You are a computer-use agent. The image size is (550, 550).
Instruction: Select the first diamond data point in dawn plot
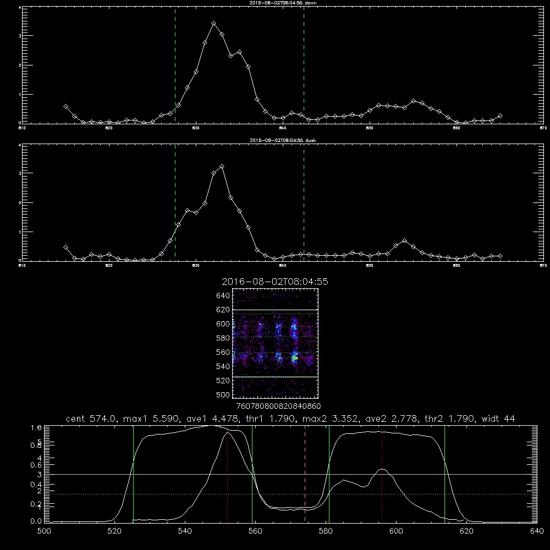point(65,107)
